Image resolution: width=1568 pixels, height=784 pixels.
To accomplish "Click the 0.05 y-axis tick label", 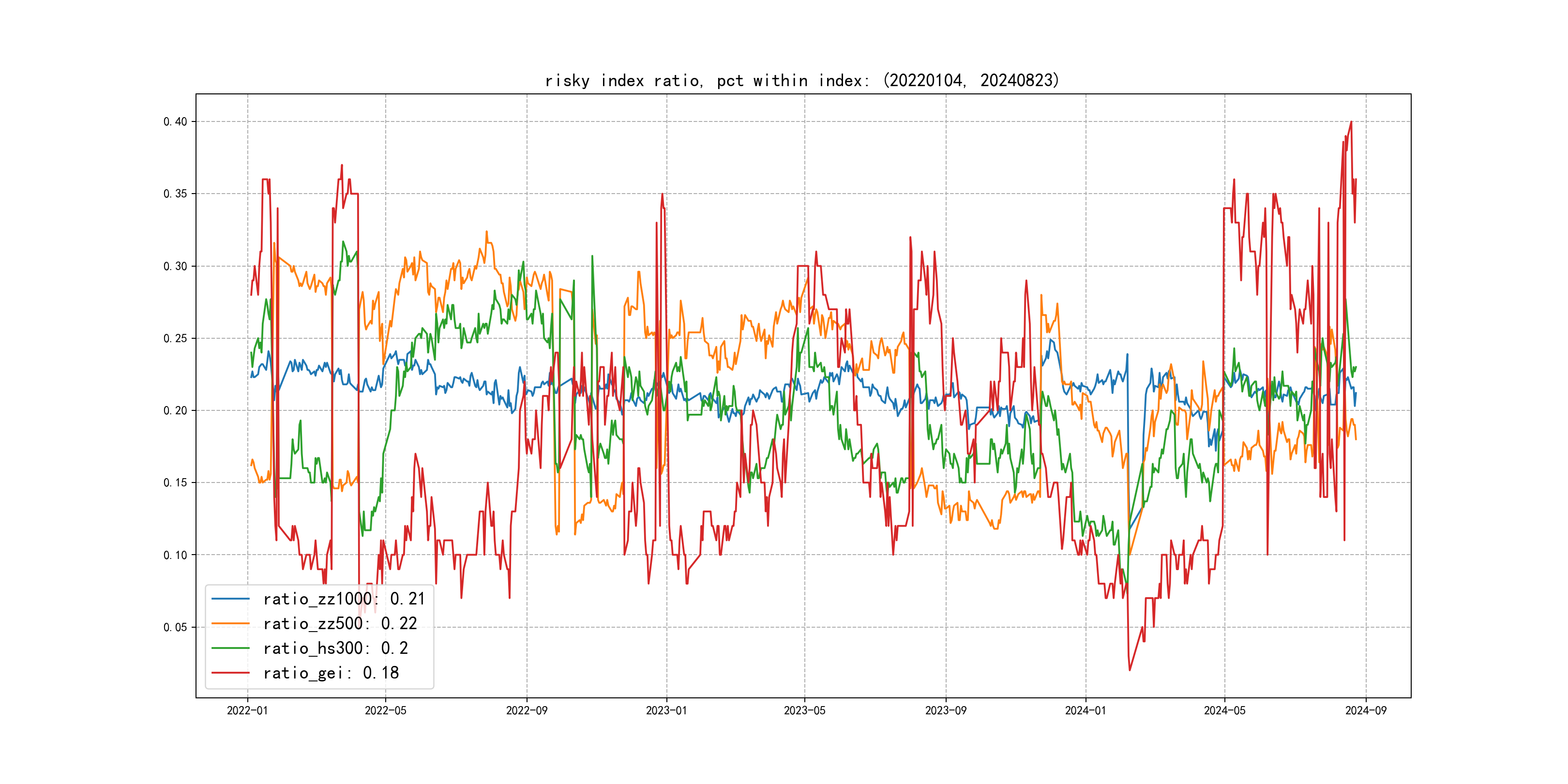I will click(175, 627).
